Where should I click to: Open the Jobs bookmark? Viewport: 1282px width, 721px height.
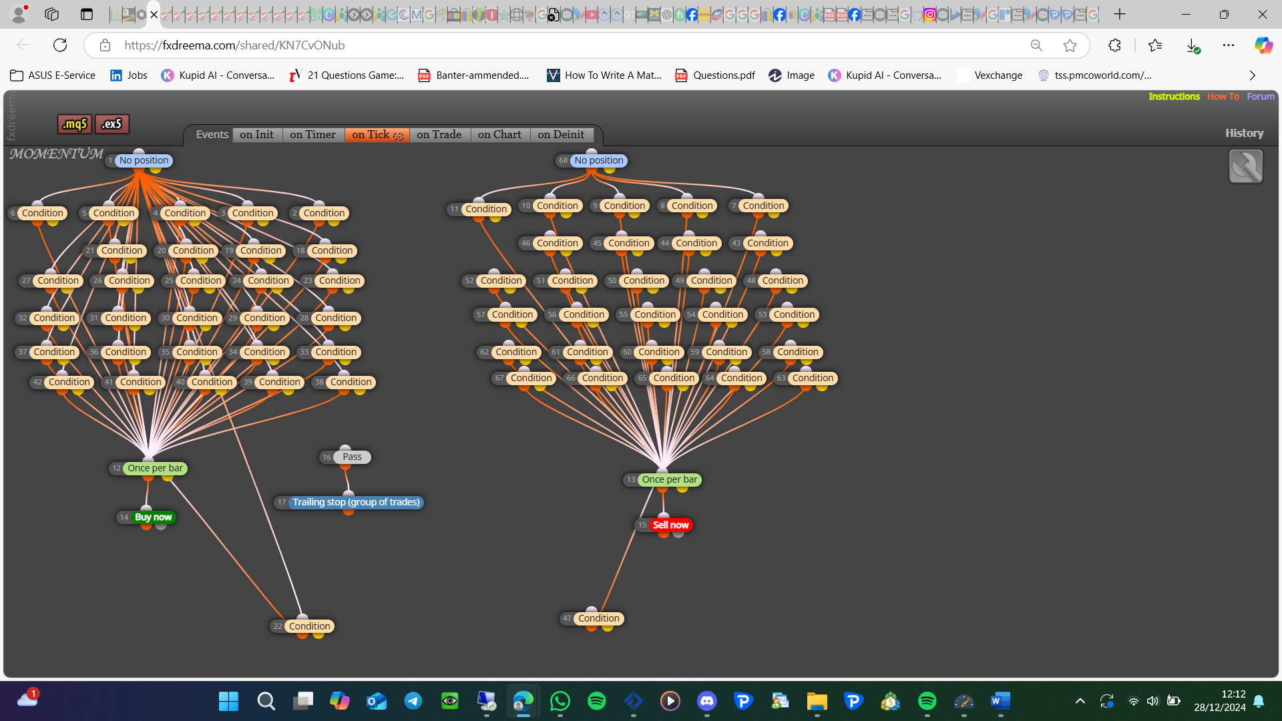129,75
